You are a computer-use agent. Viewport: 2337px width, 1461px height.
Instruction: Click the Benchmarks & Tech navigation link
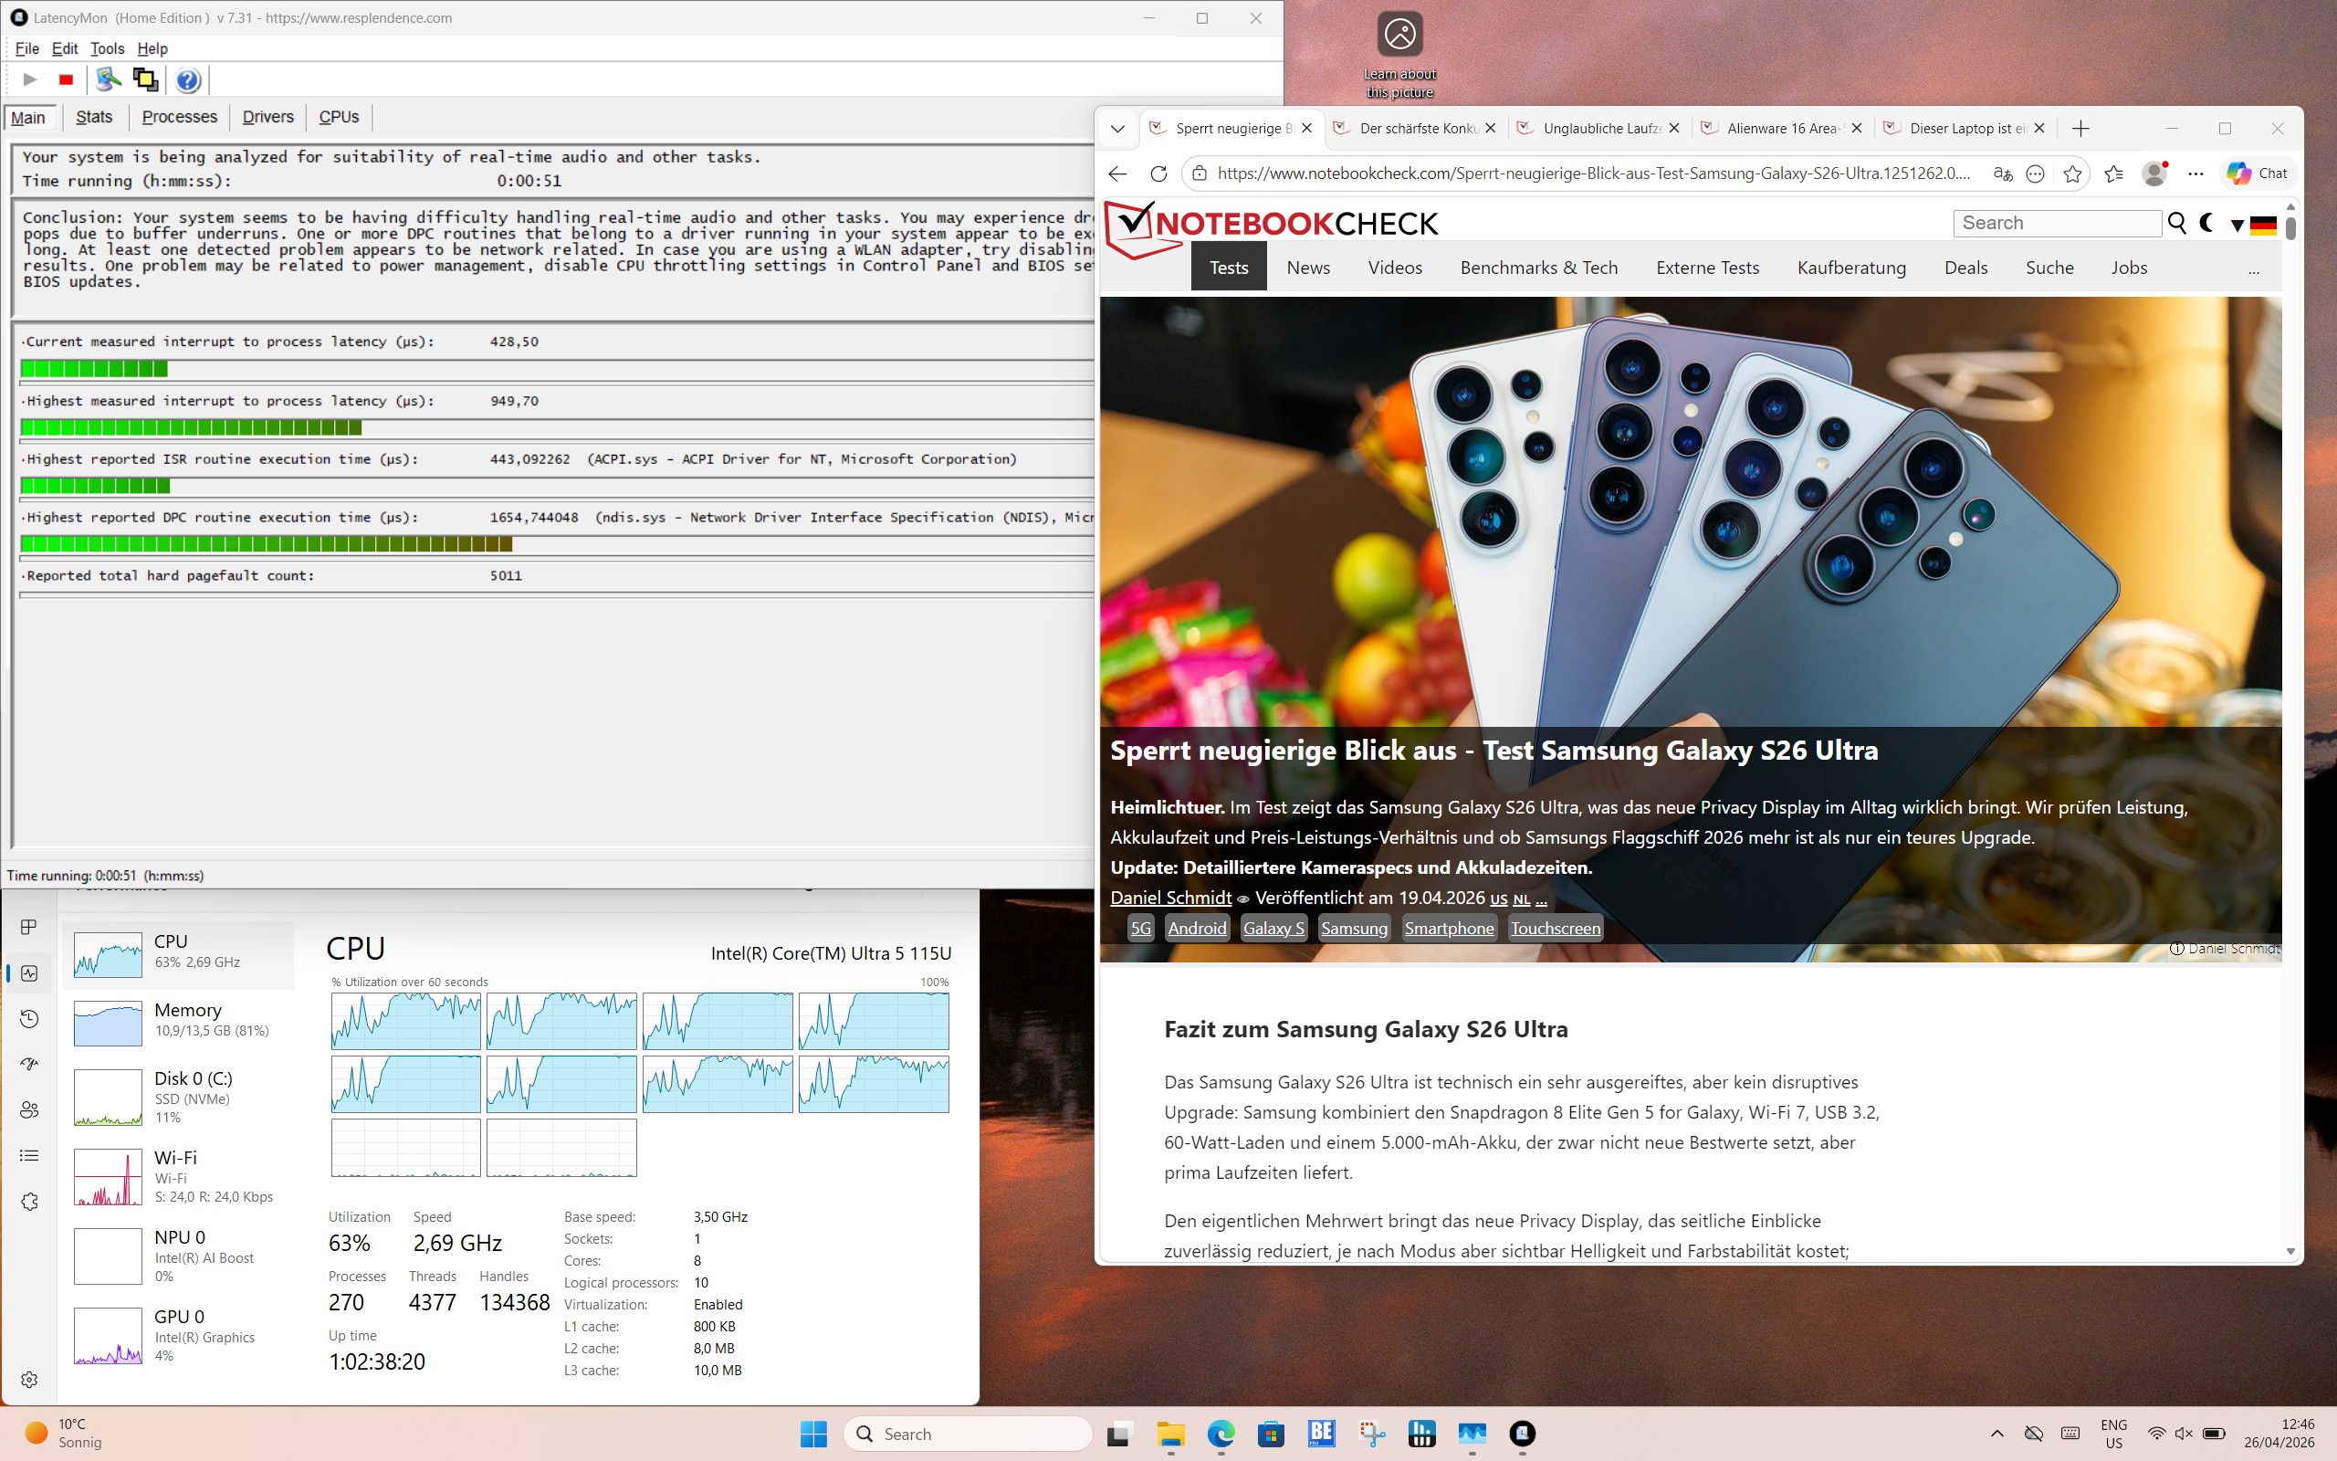(x=1538, y=268)
